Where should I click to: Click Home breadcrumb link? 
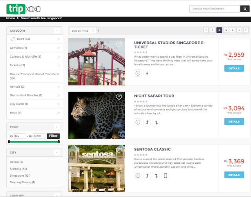11,18
